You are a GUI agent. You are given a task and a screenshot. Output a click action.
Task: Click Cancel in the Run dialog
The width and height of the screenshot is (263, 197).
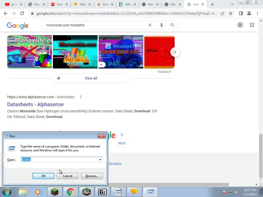coord(68,176)
